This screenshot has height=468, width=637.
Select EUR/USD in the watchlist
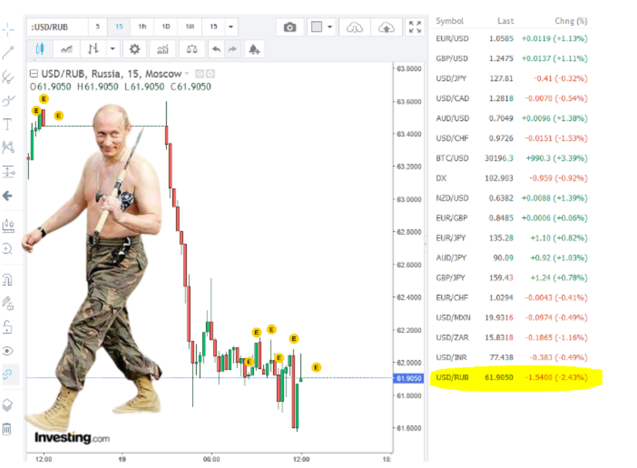click(x=512, y=39)
